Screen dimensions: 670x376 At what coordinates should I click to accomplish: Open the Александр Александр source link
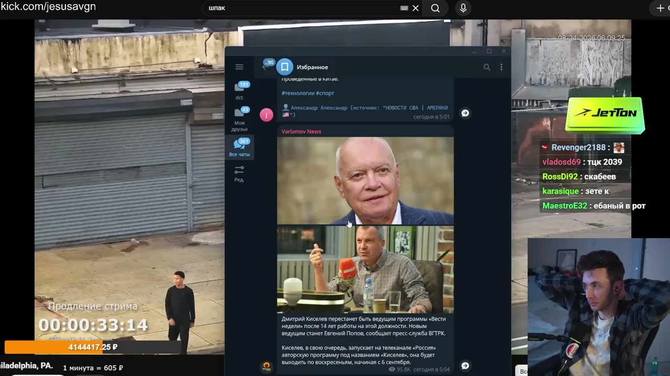tap(365, 111)
